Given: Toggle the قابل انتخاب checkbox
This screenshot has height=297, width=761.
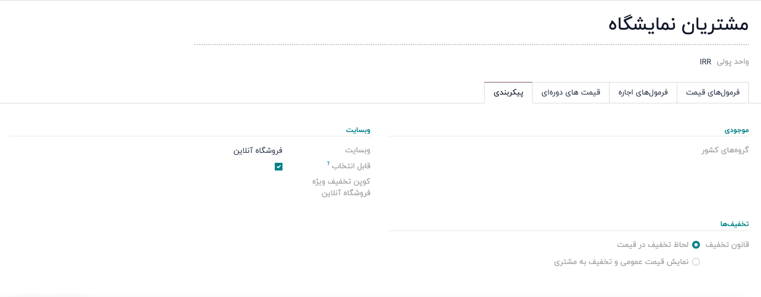Looking at the screenshot, I should tap(279, 167).
